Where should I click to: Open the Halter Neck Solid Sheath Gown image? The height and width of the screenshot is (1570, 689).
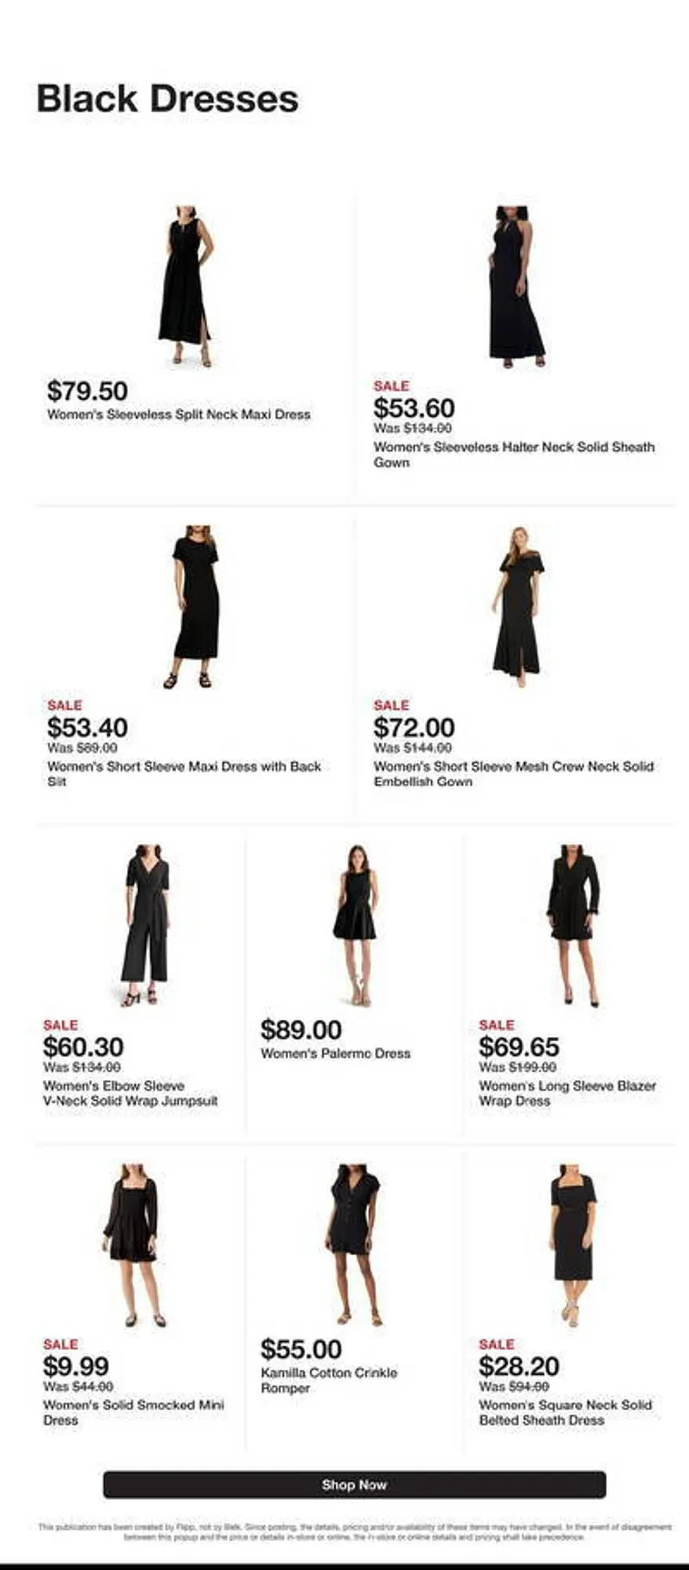[x=516, y=287]
